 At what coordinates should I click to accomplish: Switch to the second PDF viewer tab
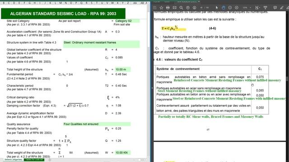(167, 1)
